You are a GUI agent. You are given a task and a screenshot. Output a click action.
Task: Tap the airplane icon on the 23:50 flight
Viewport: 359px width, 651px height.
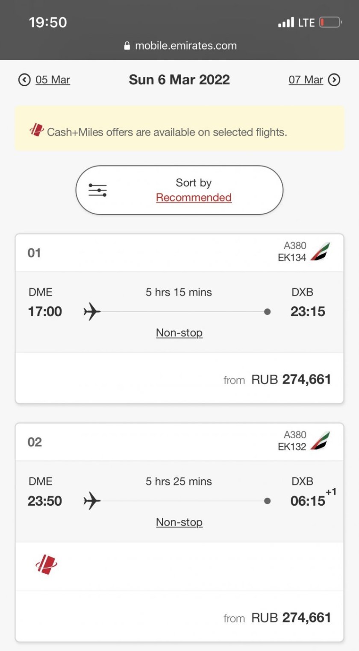(x=92, y=501)
